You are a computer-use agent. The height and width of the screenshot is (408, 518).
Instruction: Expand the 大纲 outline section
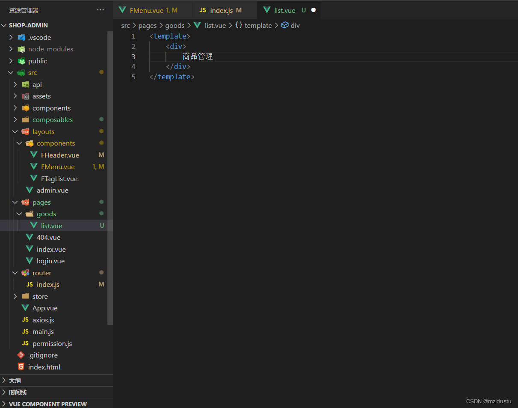click(x=56, y=380)
